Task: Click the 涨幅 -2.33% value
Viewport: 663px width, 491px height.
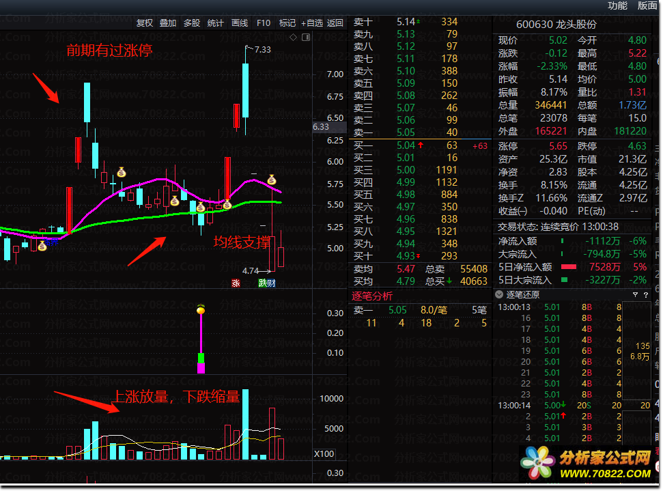Action: [x=552, y=66]
